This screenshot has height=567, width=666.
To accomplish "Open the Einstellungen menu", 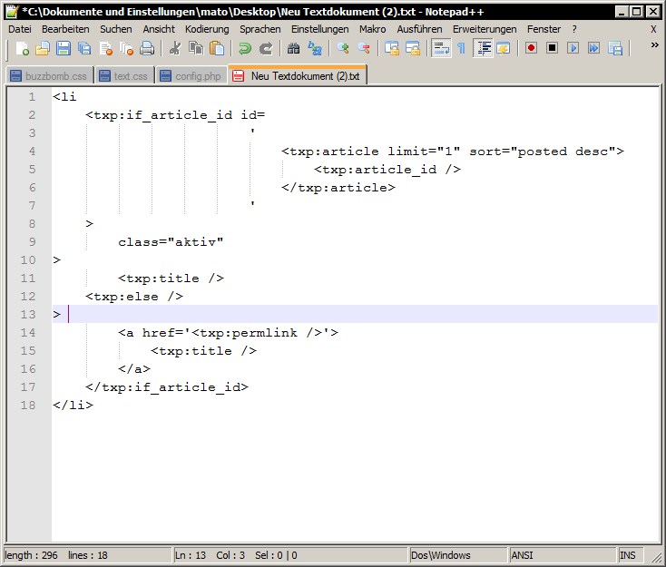I will (x=319, y=29).
